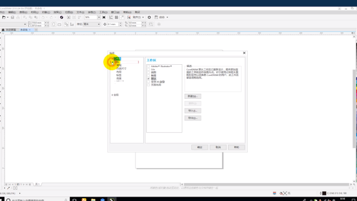Tick the 页面布局 workspace checkbox

(148, 85)
